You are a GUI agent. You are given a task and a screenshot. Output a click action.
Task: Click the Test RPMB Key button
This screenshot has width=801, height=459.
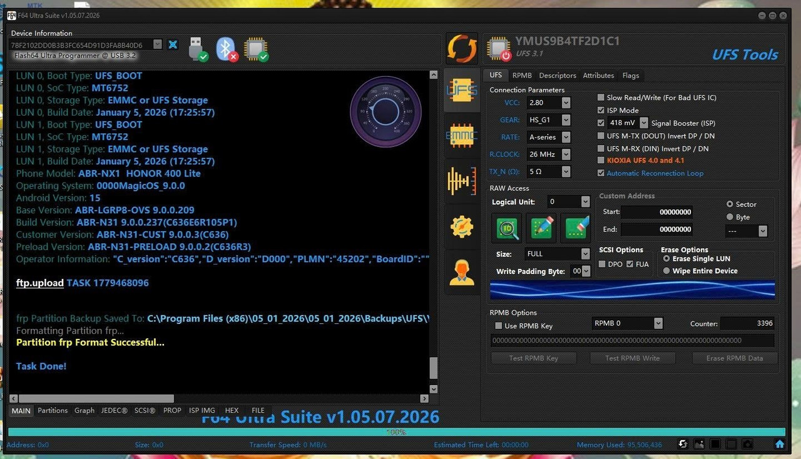click(533, 358)
